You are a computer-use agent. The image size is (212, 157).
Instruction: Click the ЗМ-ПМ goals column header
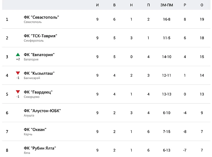click(x=167, y=5)
